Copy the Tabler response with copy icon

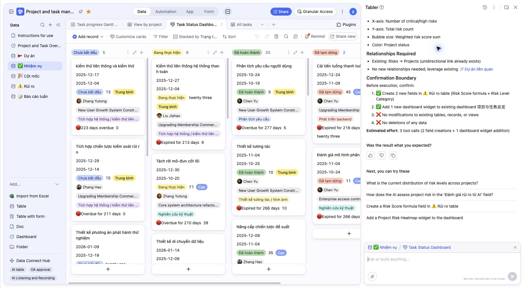pos(393,155)
